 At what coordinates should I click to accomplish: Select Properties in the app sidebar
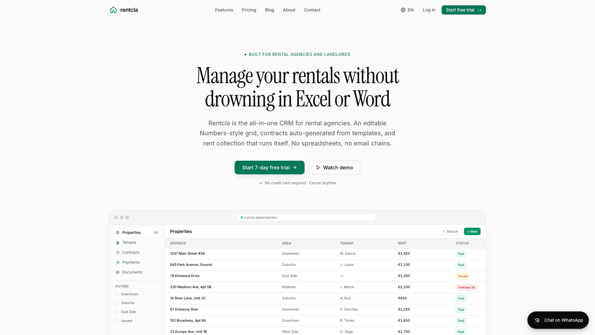137,233
